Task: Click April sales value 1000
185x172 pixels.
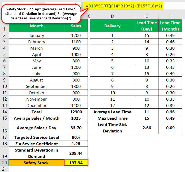Action: 76,54
